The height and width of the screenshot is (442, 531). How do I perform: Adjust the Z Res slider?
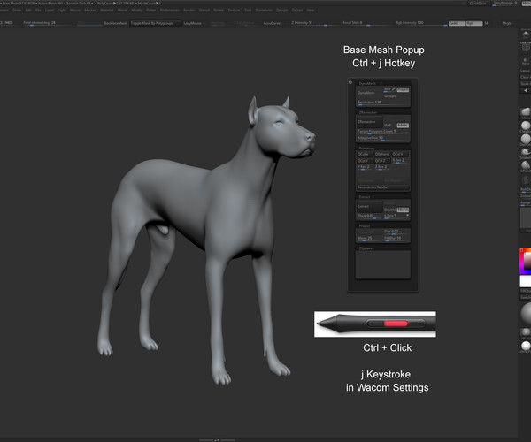[x=382, y=167]
